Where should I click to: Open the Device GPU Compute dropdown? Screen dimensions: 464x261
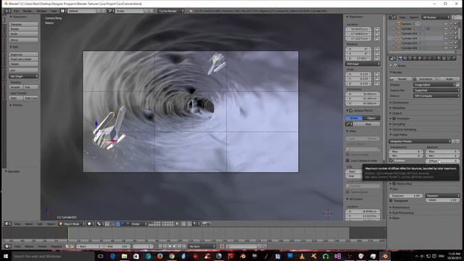pyautogui.click(x=436, y=96)
